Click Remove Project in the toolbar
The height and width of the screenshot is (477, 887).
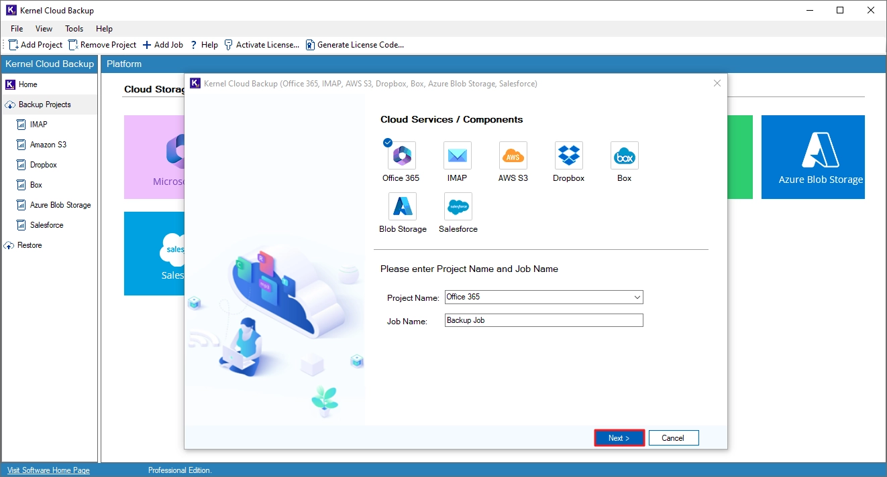(102, 45)
